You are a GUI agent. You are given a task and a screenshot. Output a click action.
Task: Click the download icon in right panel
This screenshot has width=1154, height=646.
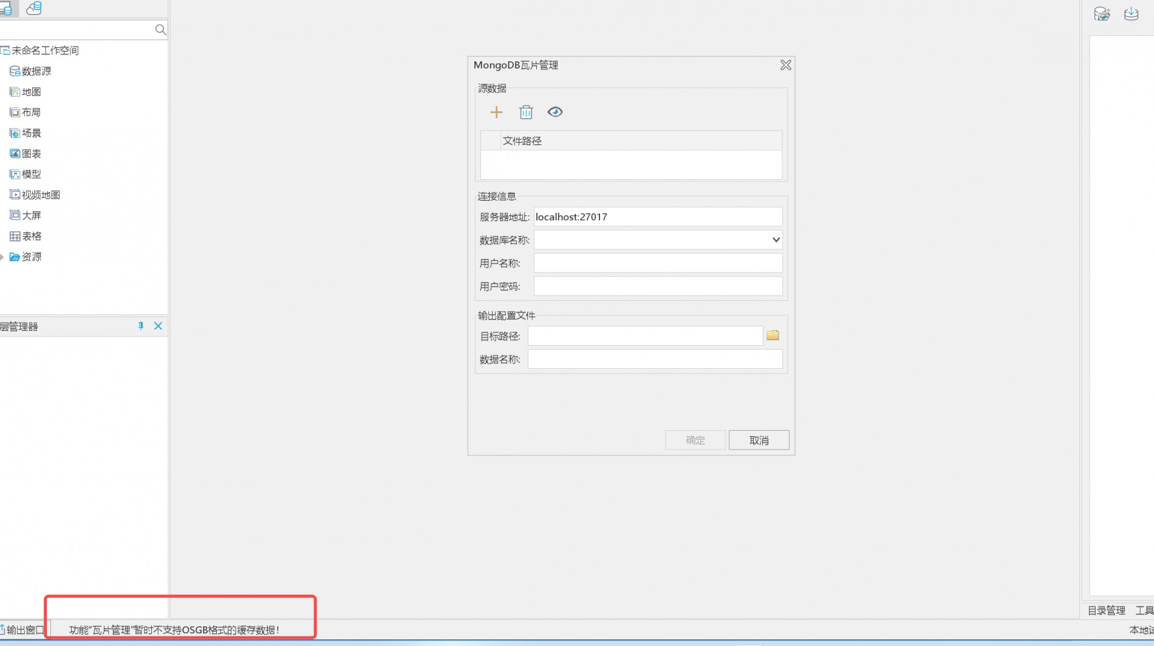[1131, 13]
